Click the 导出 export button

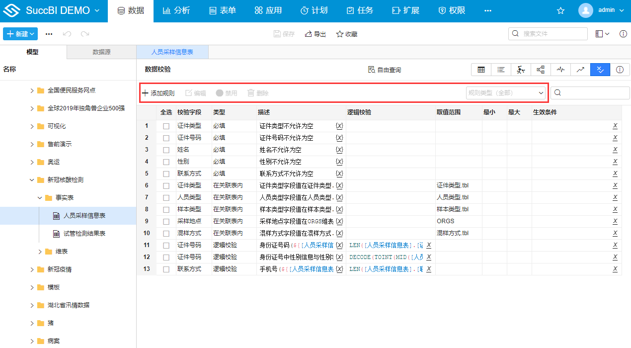click(315, 34)
